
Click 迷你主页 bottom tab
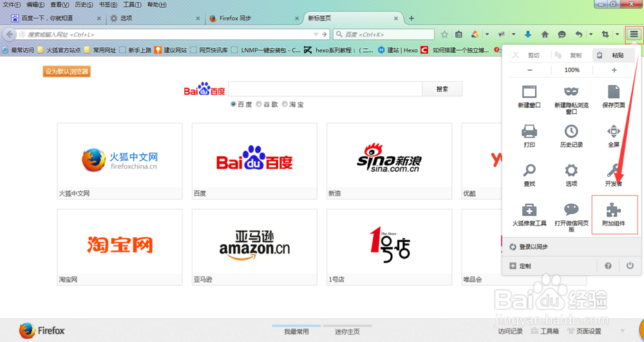pos(347,331)
